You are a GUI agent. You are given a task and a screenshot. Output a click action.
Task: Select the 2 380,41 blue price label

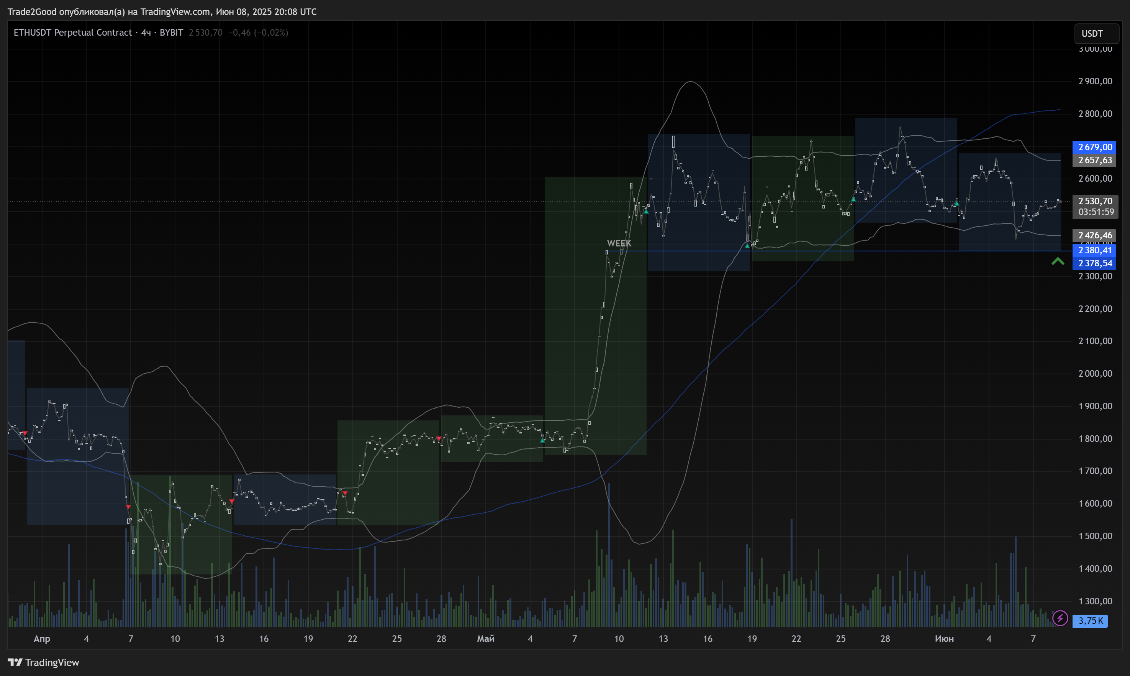(x=1094, y=250)
